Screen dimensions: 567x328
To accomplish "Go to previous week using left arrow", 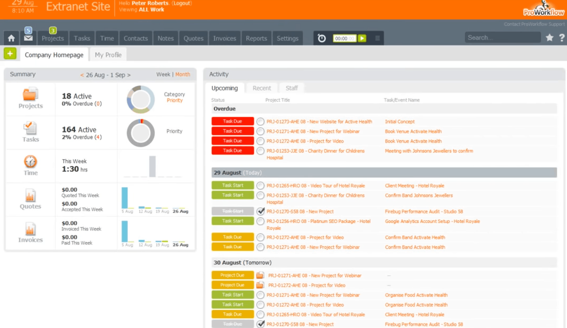I will coord(82,75).
